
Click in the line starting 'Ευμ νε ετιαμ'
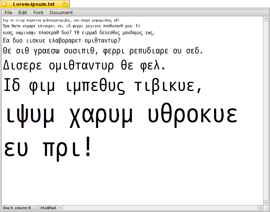coord(61,20)
